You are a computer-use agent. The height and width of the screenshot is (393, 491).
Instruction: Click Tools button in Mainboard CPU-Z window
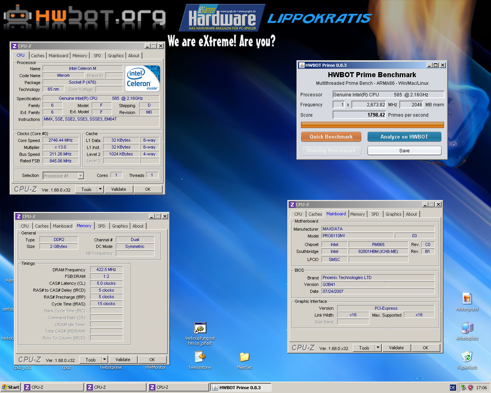click(364, 348)
